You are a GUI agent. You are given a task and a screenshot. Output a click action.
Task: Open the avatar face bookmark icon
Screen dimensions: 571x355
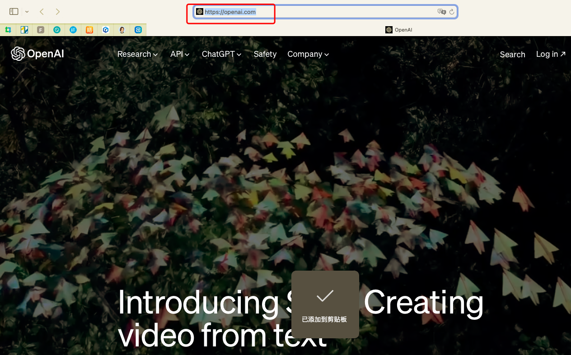tap(122, 30)
